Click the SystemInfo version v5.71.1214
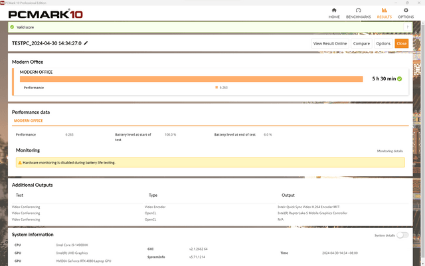 197,257
